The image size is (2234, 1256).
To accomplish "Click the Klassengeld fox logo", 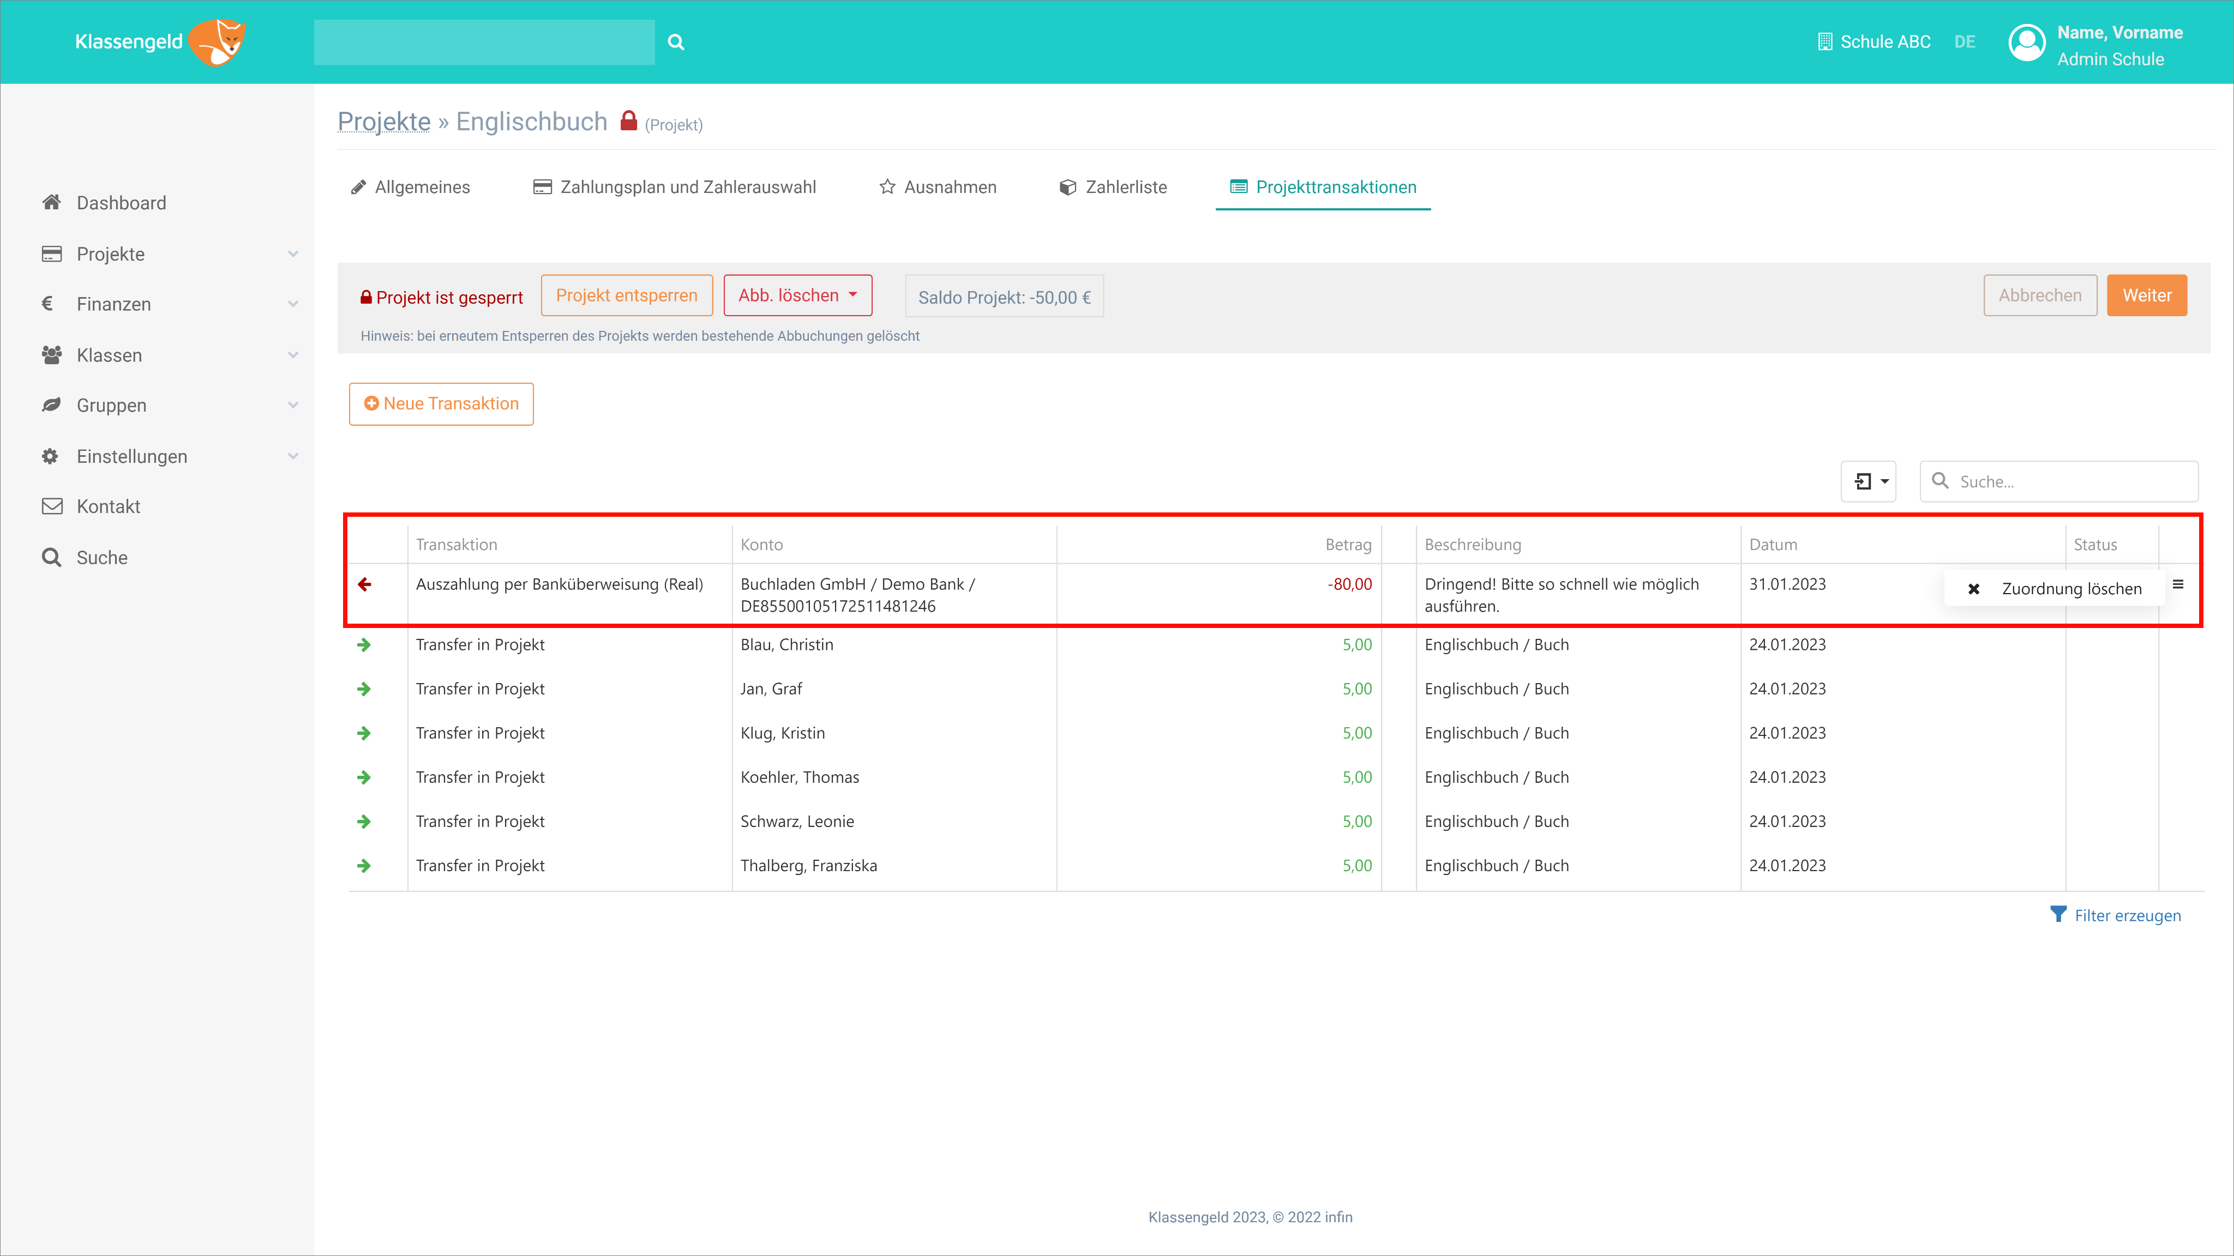I will [160, 41].
